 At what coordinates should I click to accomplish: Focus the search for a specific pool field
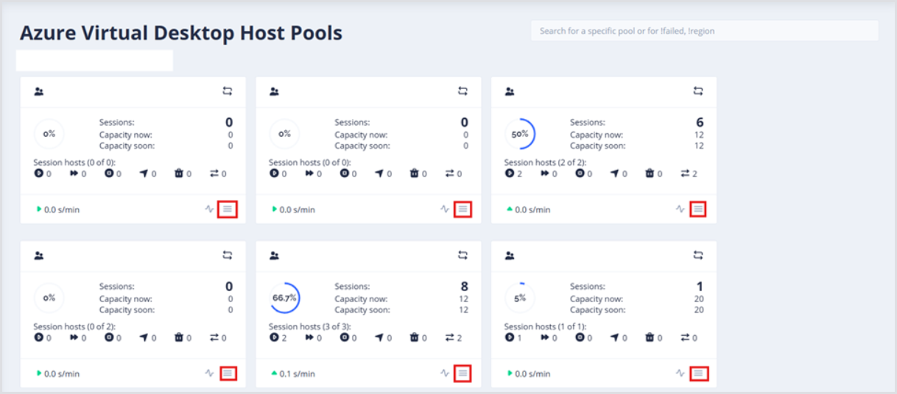click(x=704, y=31)
